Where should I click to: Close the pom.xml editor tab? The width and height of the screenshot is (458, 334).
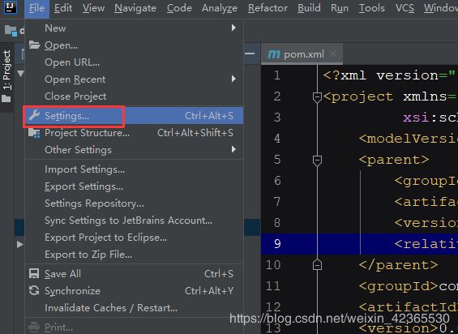(x=333, y=54)
